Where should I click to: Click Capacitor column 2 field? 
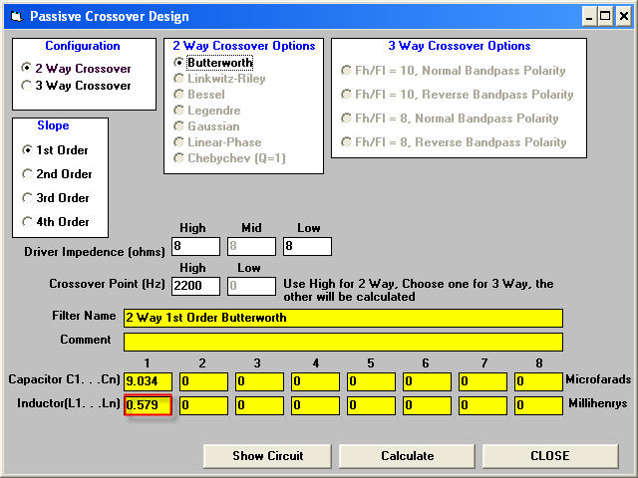click(203, 381)
